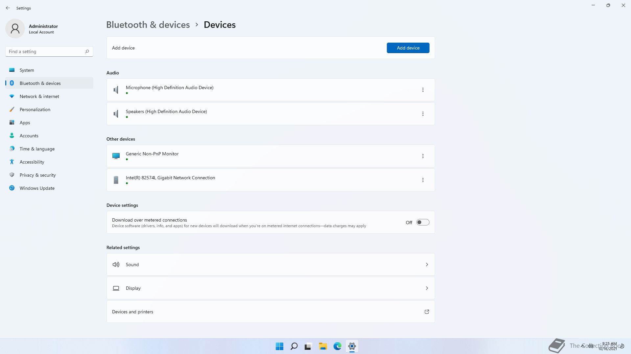Open Microsoft Edge from the taskbar
The height and width of the screenshot is (354, 631).
click(x=337, y=346)
